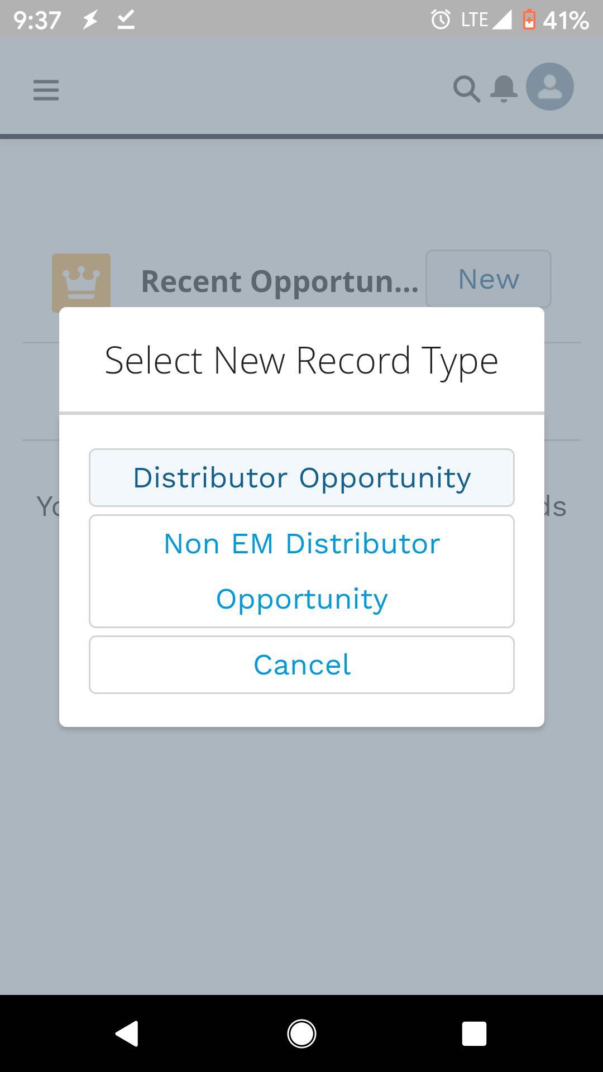Cancel the record type dialog
Viewport: 603px width, 1072px height.
click(x=301, y=665)
